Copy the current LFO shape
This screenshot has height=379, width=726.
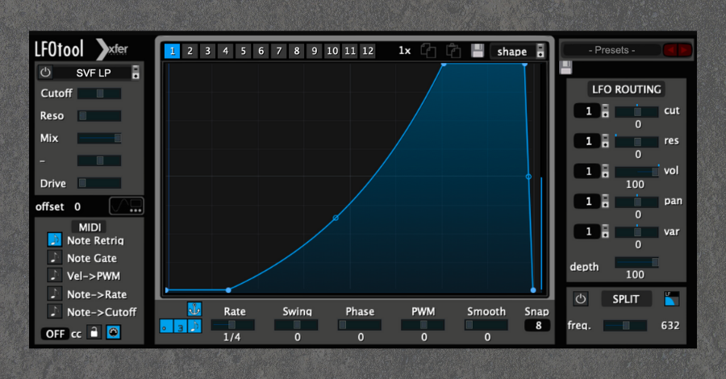[428, 51]
